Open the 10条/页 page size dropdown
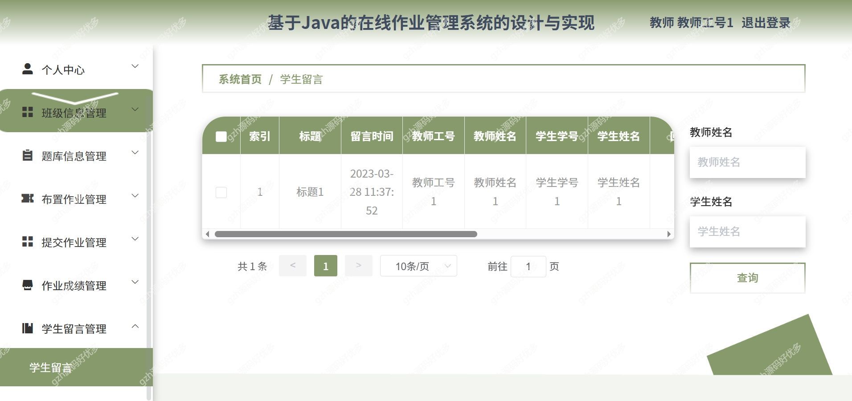 click(x=418, y=266)
